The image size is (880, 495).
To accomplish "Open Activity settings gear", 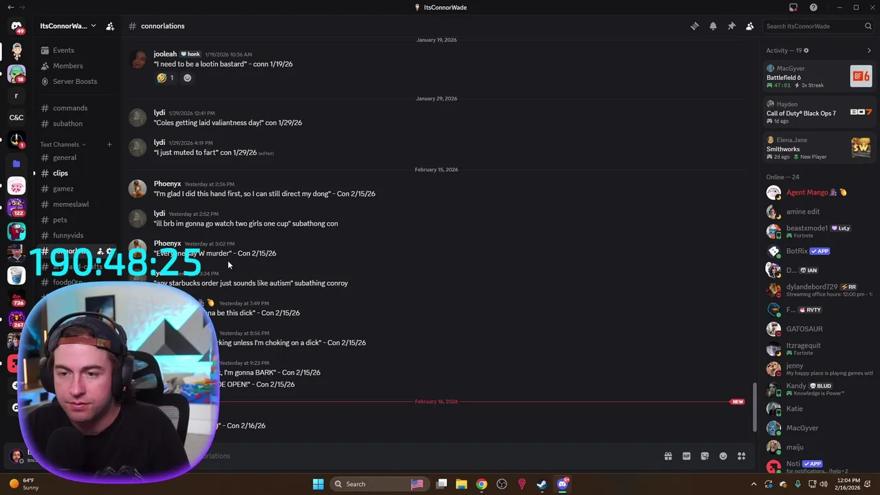I will [806, 50].
